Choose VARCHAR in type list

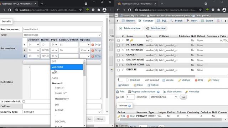tap(67, 67)
